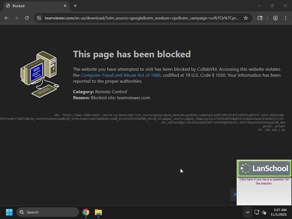This screenshot has height=219, width=292.
Task: Click the network status tray icon
Action: 257,212
